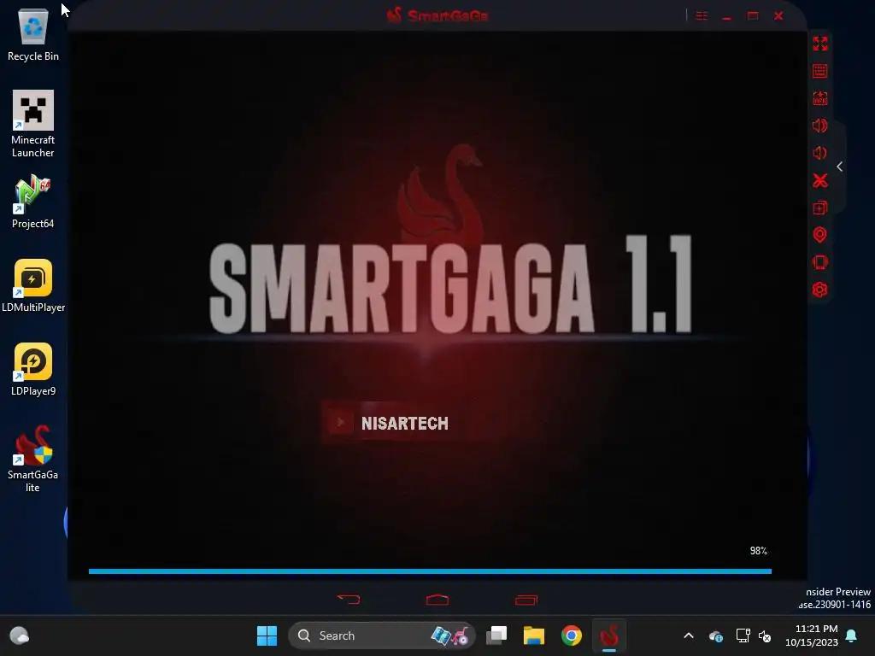Screen dimensions: 875x656
Task: Tap the Android home button
Action: click(437, 600)
